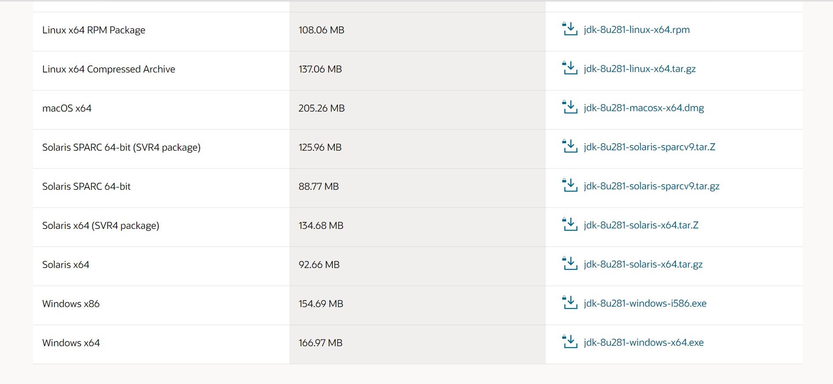Download jdk-8u281-linux-x64.tar.gz via its link
Image resolution: width=833 pixels, height=384 pixels.
639,69
